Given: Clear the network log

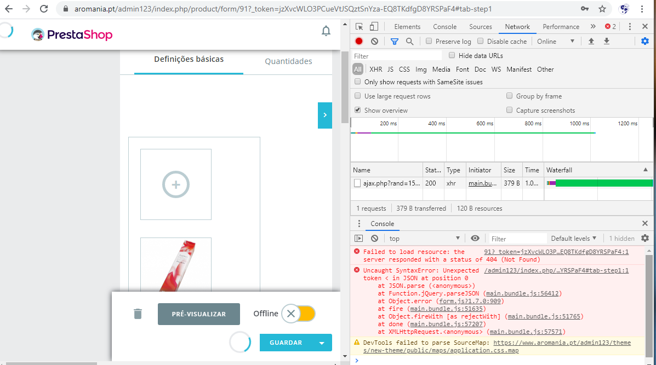Looking at the screenshot, I should click(374, 42).
